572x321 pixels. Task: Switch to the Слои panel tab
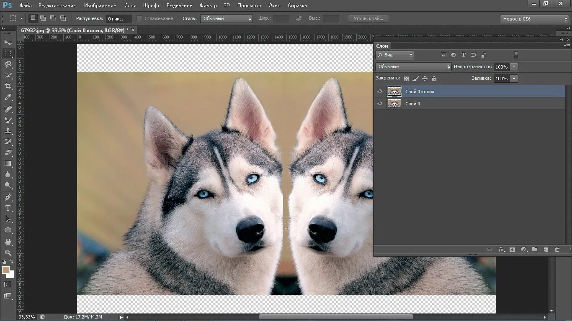click(x=382, y=46)
